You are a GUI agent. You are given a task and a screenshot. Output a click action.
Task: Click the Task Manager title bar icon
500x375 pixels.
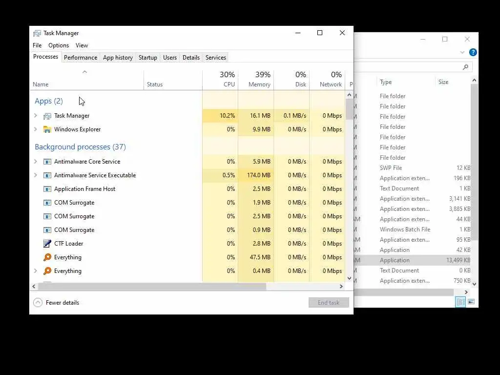pos(37,33)
